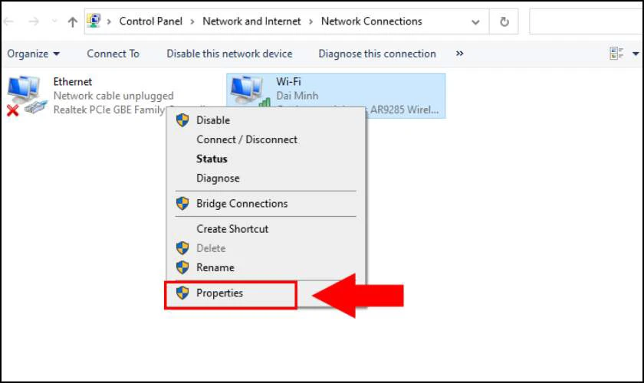Click shield icon beside Rename

tap(182, 267)
